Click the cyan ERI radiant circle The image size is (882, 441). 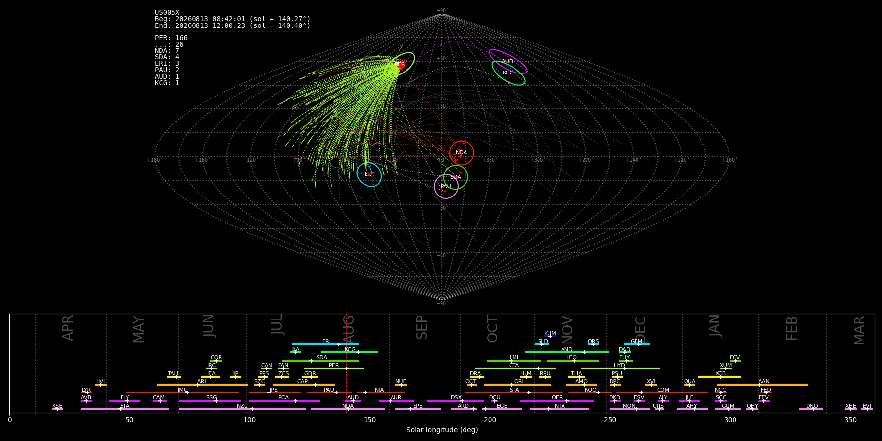(369, 174)
